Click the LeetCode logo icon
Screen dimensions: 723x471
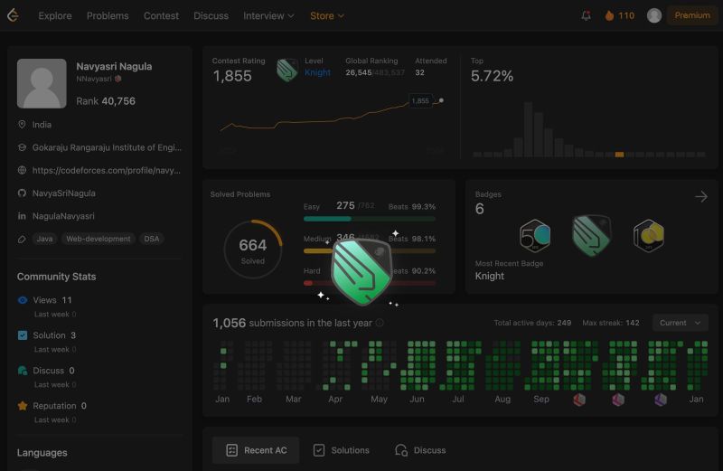(13, 15)
